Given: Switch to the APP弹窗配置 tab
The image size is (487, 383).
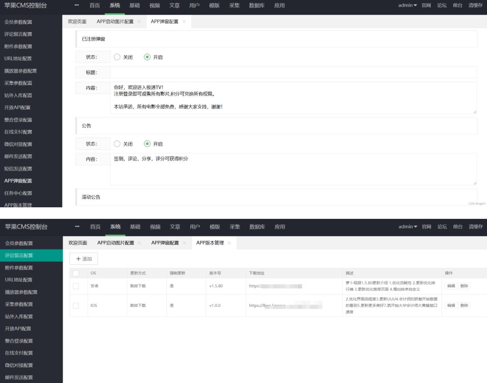Looking at the screenshot, I should pos(165,21).
